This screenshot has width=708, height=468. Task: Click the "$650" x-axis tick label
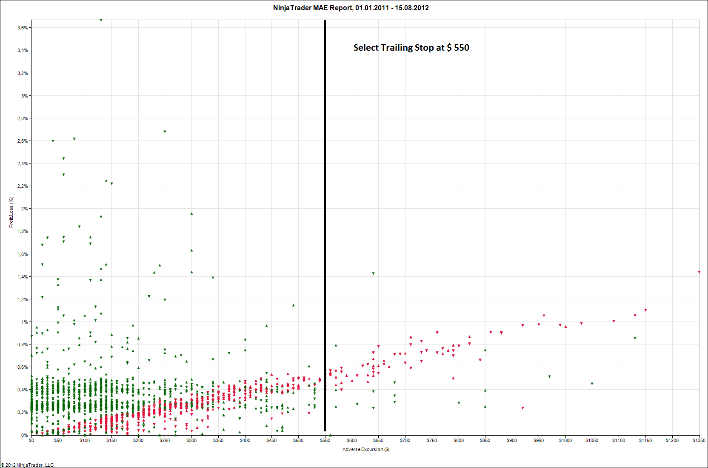click(x=378, y=440)
